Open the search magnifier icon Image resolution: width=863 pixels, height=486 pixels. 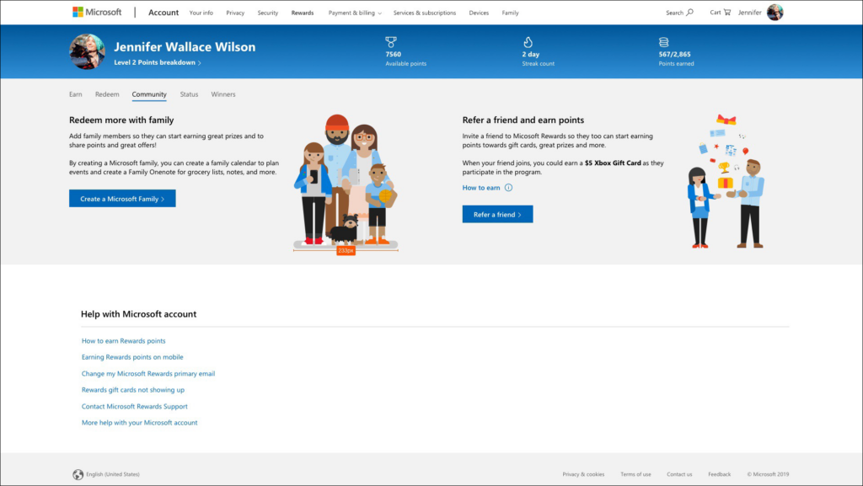(689, 12)
